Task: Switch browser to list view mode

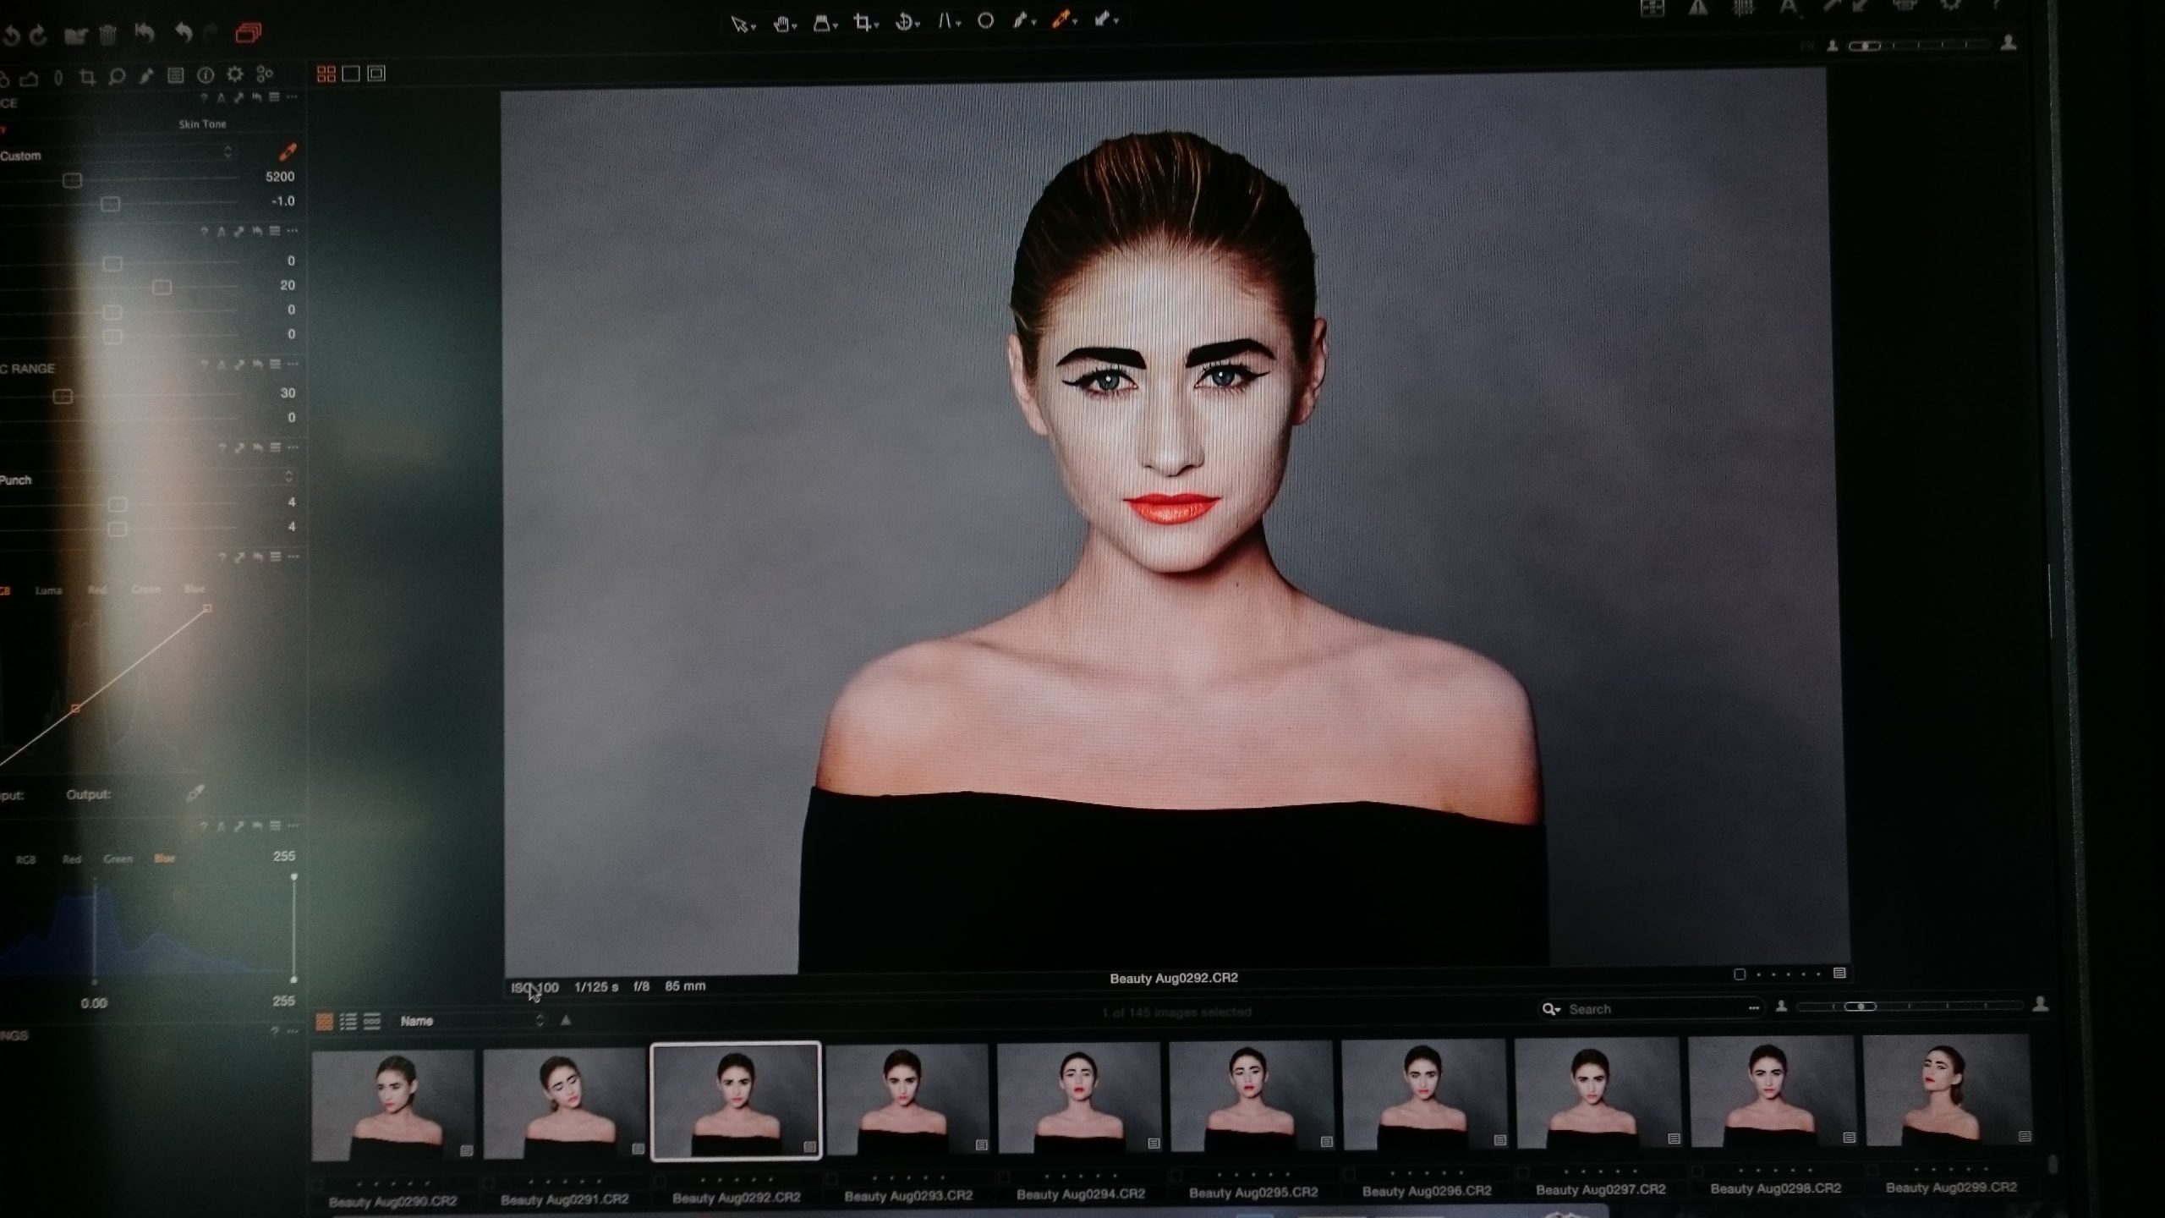Action: pos(348,1022)
